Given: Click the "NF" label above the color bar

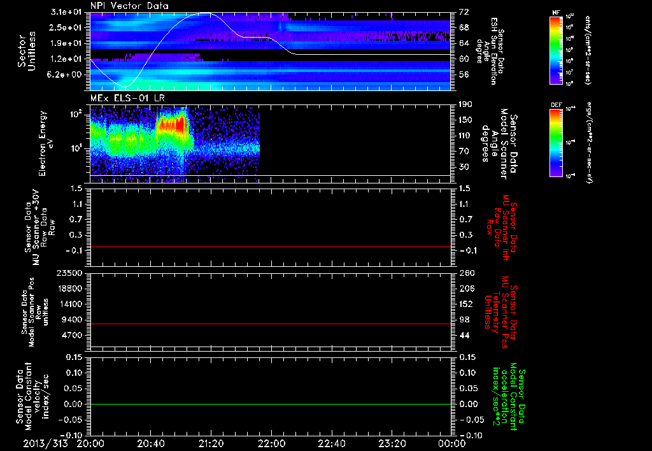Looking at the screenshot, I should [556, 13].
